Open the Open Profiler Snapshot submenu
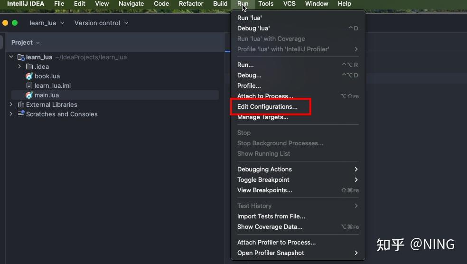Viewport: 467px width, 264px height. [298, 253]
